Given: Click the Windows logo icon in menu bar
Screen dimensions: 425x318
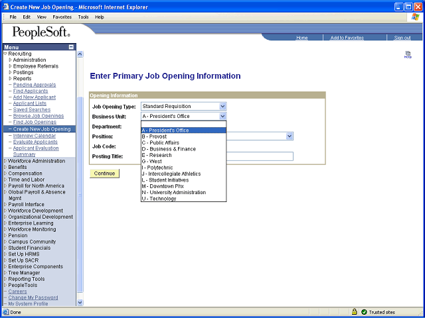Looking at the screenshot, I should [415, 17].
